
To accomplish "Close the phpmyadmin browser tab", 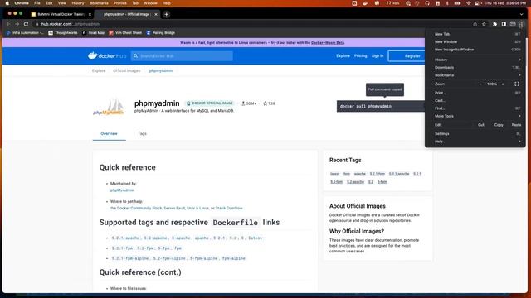I will (156, 15).
